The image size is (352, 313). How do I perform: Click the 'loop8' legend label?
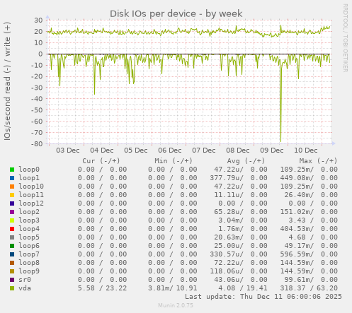pos(29,263)
